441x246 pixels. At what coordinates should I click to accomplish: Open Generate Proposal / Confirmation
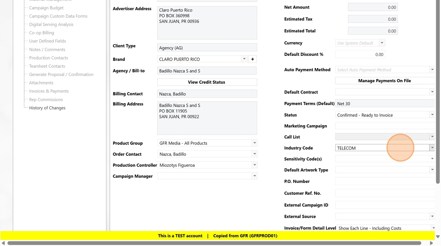tap(61, 74)
